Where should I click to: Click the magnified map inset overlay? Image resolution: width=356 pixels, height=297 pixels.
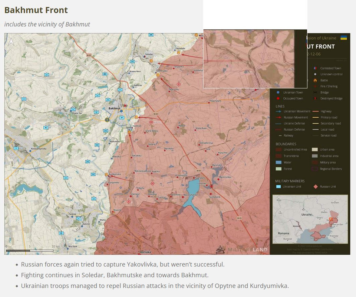(255, 59)
